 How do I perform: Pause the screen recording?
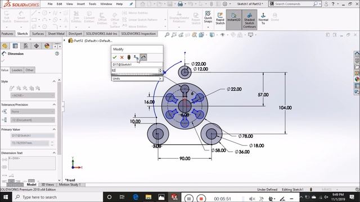pyautogui.click(x=189, y=198)
